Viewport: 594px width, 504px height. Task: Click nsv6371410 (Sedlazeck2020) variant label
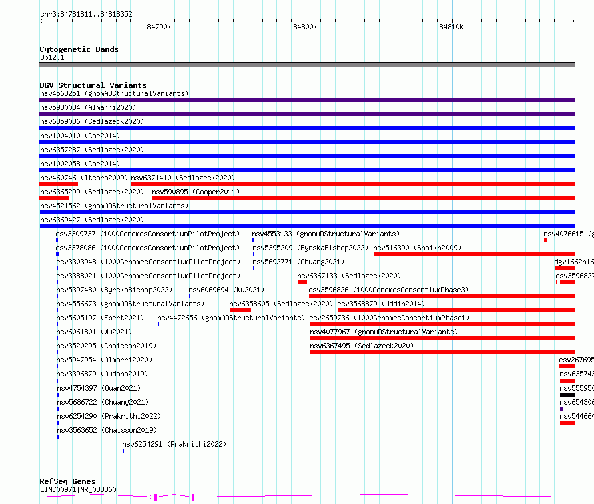click(x=183, y=178)
